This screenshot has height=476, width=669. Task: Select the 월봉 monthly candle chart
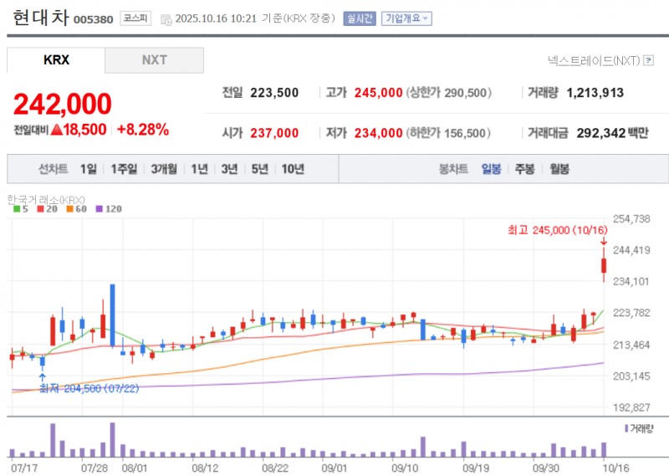tap(559, 169)
